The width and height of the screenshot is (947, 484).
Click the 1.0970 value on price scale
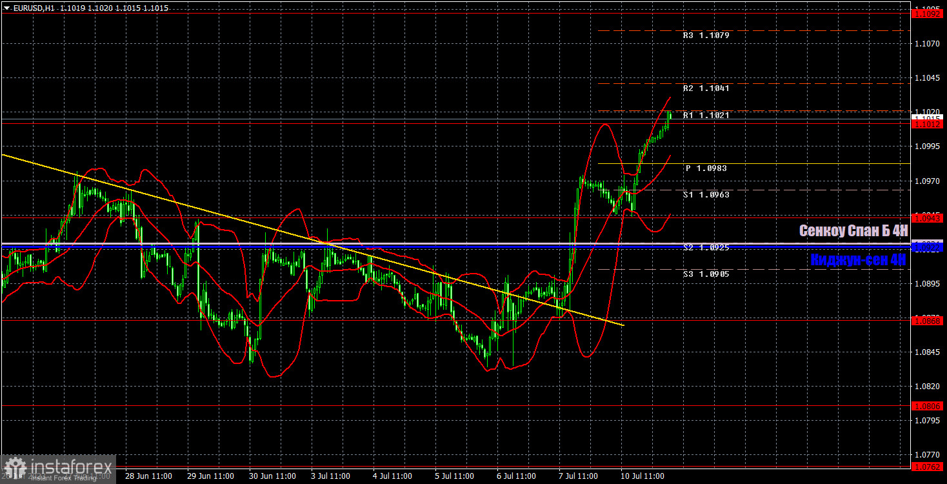[926, 181]
